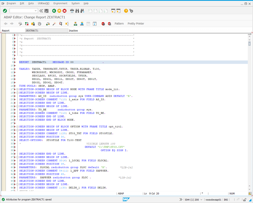Collapse BEGIN OF LINE fold at line 18
Image resolution: width=253 pixels, height=203 pixels.
[17, 93]
